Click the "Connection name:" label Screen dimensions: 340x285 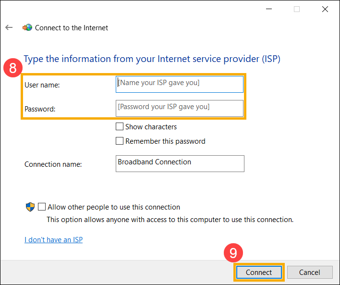tap(53, 164)
